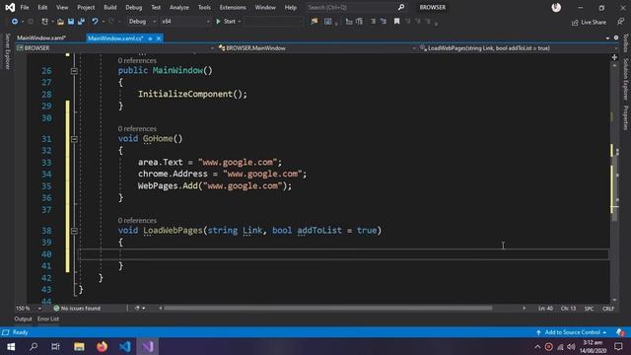
Task: Open the Tools menu
Action: [204, 7]
